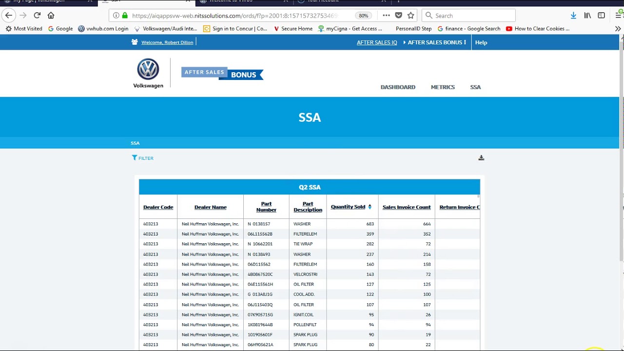Sort by Quantity Sold column header

pos(348,207)
